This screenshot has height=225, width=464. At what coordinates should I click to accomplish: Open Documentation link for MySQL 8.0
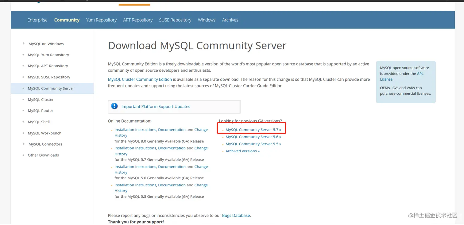pyautogui.click(x=172, y=130)
